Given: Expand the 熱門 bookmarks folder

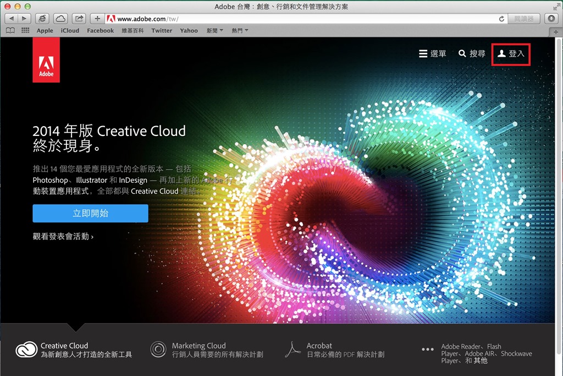Looking at the screenshot, I should tap(240, 31).
